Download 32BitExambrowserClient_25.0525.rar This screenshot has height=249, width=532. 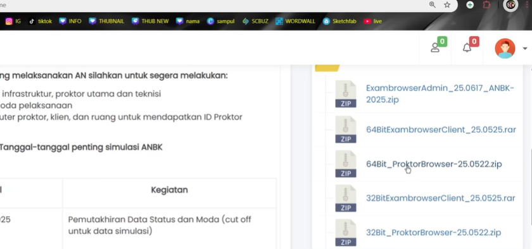pyautogui.click(x=440, y=198)
